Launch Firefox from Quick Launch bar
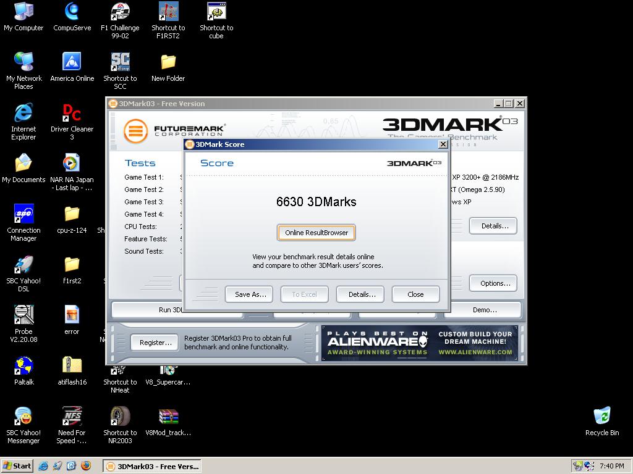 tap(86, 466)
